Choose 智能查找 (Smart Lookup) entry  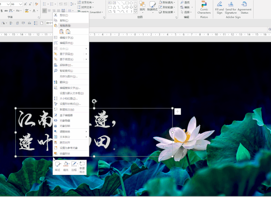click(71, 71)
